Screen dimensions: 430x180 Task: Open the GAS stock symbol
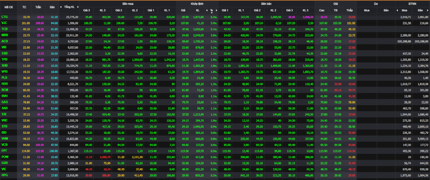4,102
